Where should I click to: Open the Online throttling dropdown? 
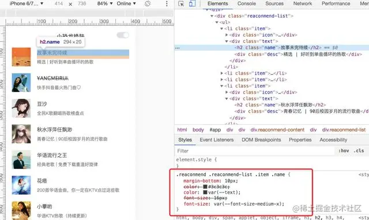point(126,3)
